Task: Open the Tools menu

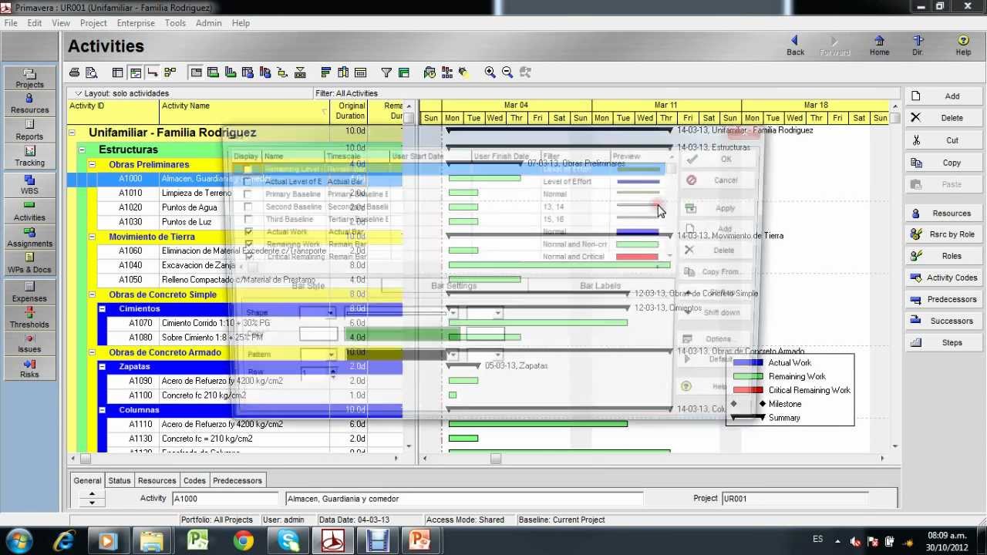Action: (175, 23)
